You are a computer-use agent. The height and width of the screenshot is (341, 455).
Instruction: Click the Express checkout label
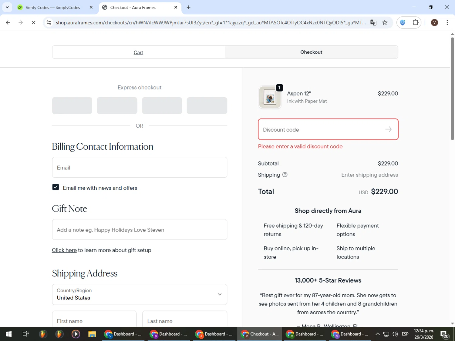[x=140, y=88]
